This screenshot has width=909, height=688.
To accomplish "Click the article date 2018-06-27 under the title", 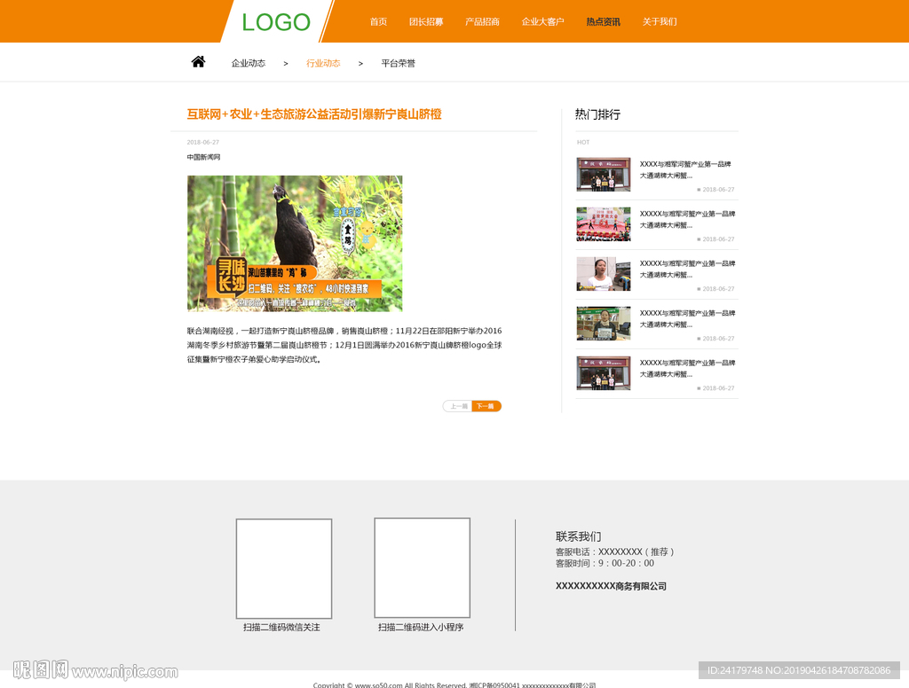I will coord(203,142).
